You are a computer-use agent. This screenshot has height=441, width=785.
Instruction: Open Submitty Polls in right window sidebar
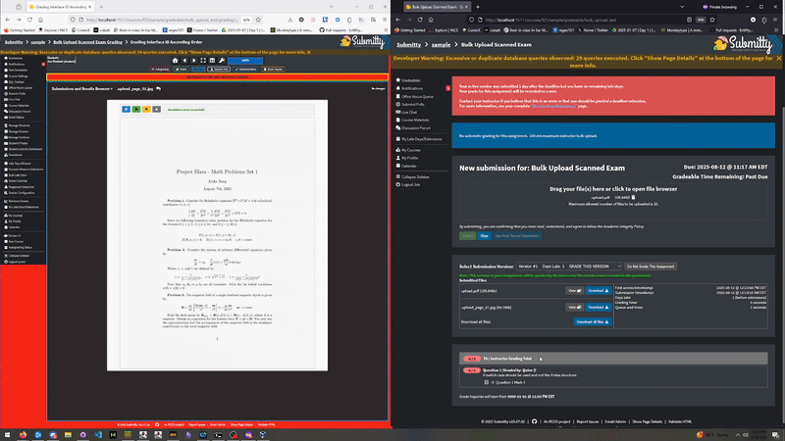coord(412,105)
